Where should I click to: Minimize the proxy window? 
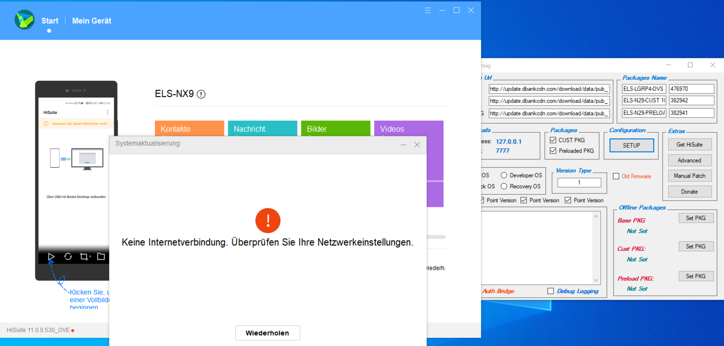[668, 65]
